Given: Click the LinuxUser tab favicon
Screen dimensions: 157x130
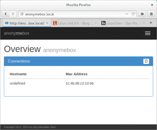Looking at the screenshot, I should pos(103,23).
